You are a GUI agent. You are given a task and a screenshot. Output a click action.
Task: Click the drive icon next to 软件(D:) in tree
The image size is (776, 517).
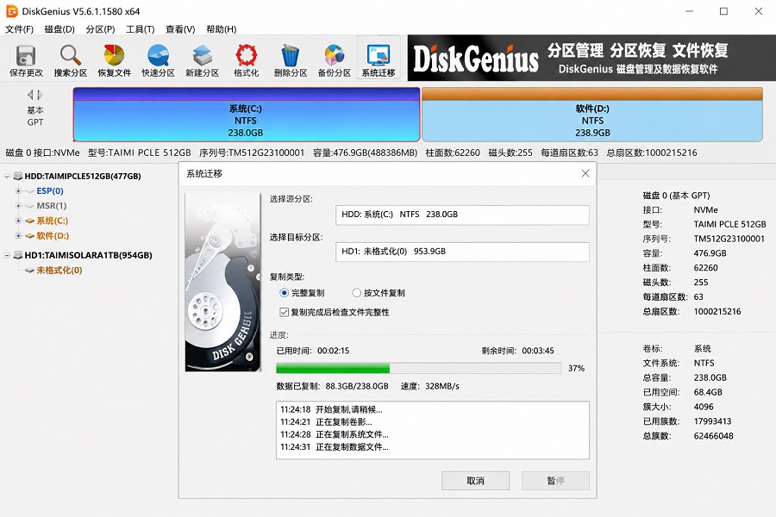(x=30, y=236)
